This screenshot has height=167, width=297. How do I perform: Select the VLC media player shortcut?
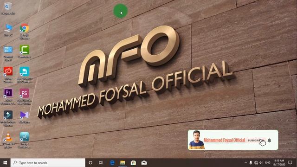click(8, 141)
